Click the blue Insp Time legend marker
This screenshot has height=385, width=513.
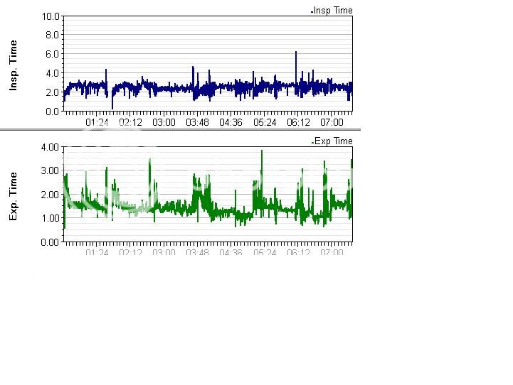pyautogui.click(x=312, y=11)
